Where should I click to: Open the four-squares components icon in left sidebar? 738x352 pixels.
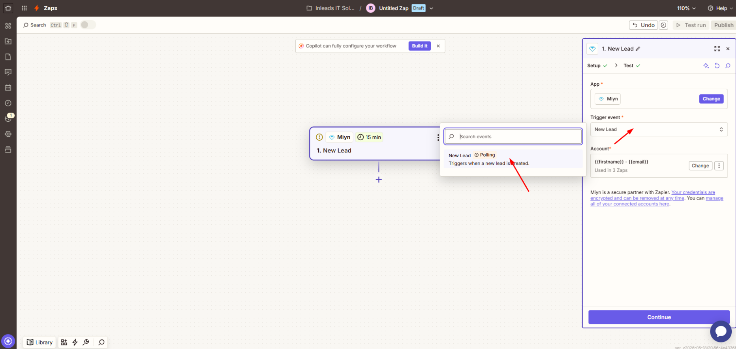8,26
